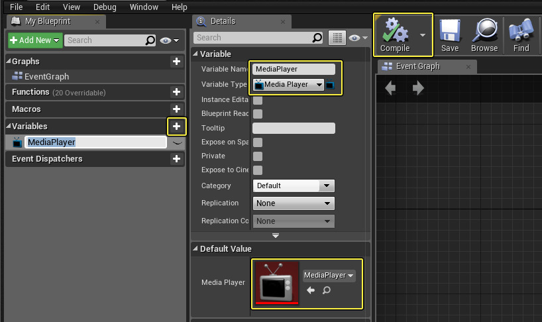Select EventGraph in the Graphs list
This screenshot has width=542, height=322.
click(x=46, y=76)
